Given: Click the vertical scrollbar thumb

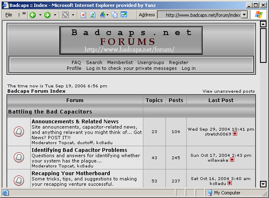Looking at the screenshot, I should (x=263, y=45).
